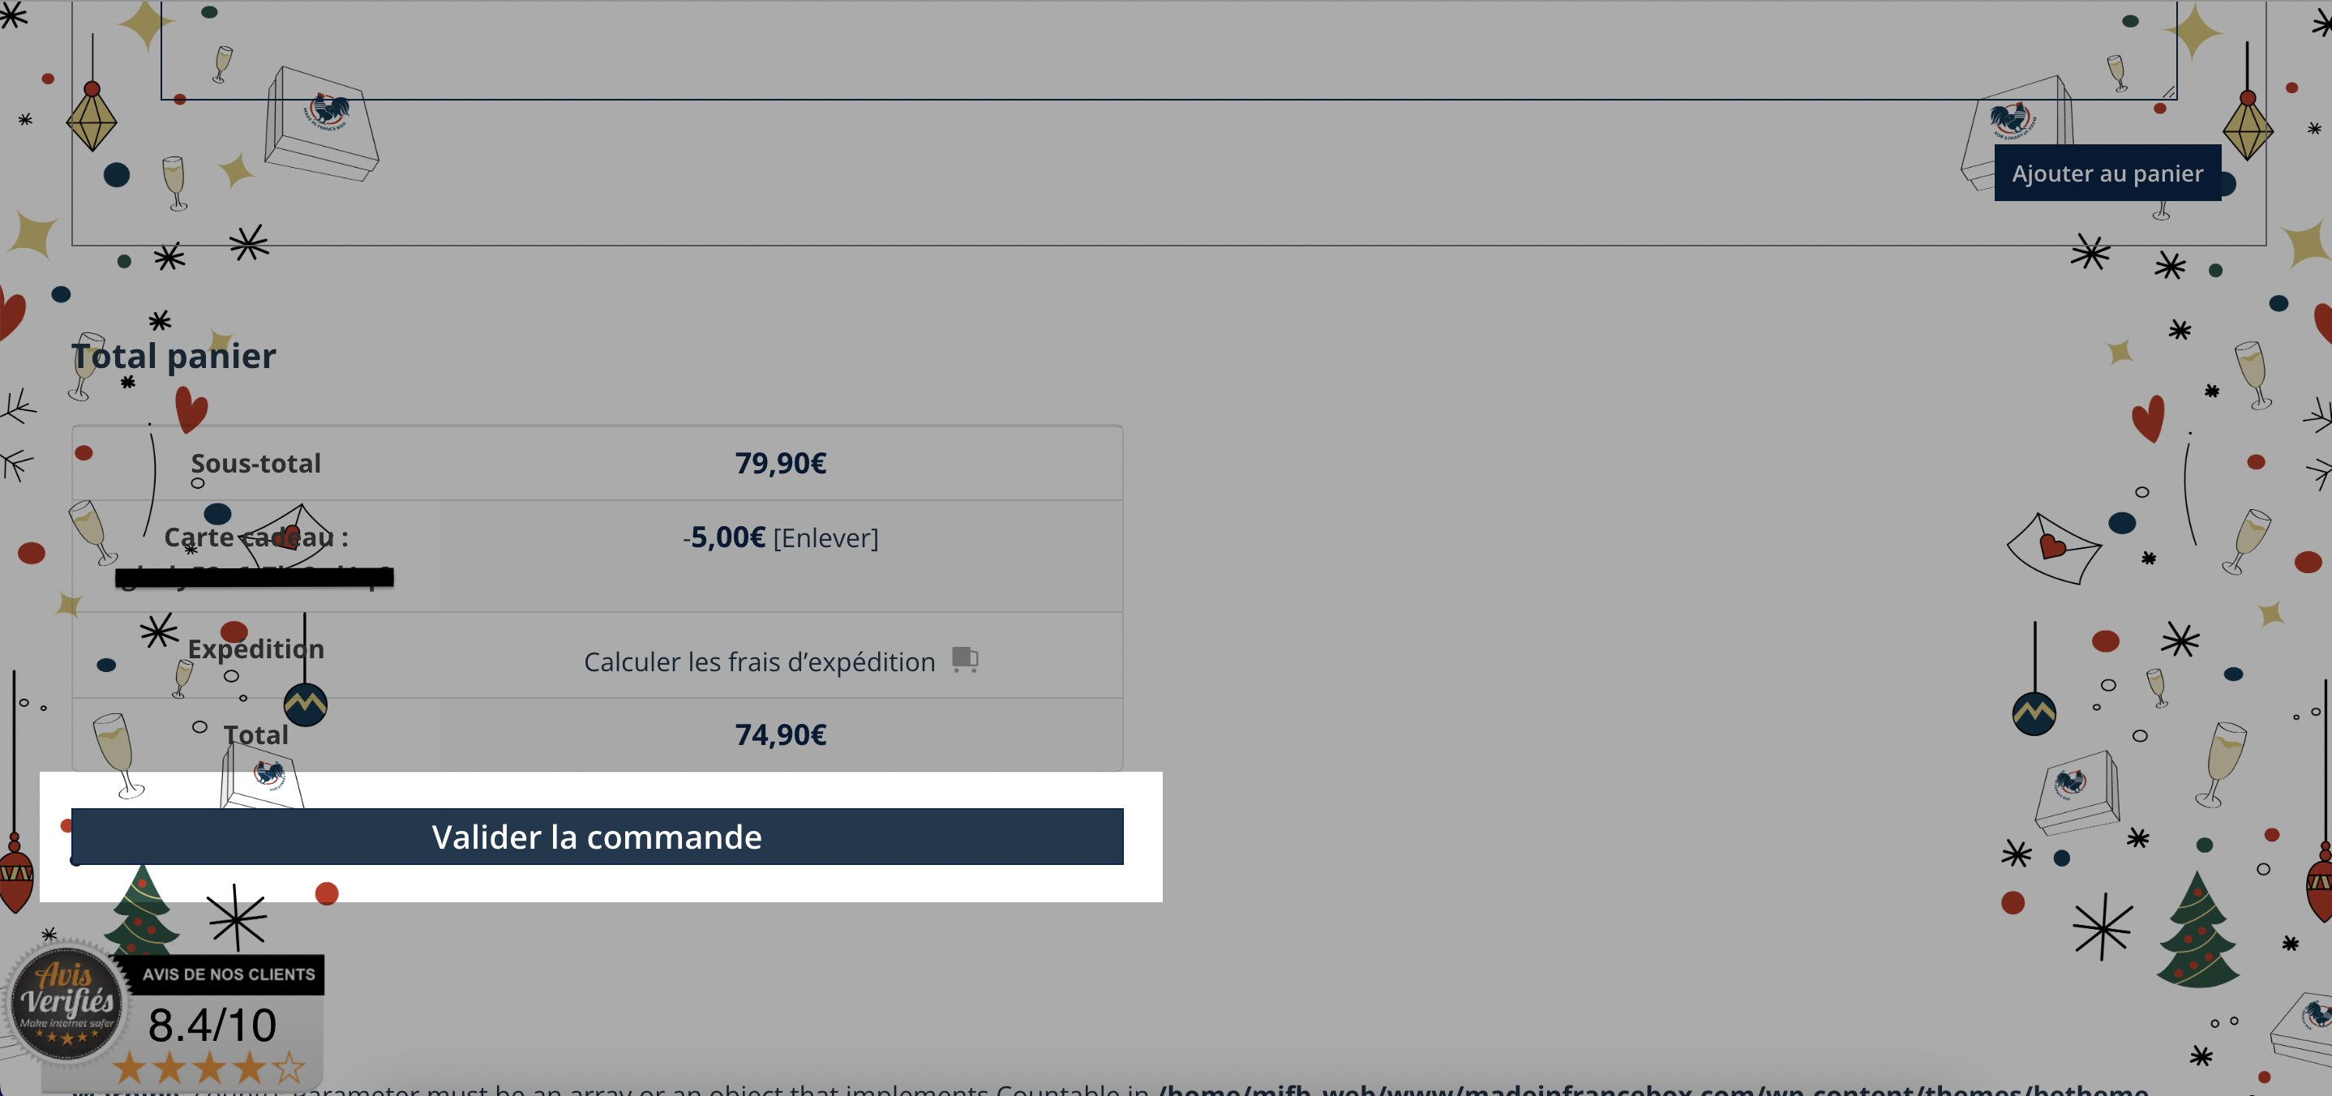Remove the gift card via '[Enlever]'
The width and height of the screenshot is (2332, 1096).
tap(825, 537)
